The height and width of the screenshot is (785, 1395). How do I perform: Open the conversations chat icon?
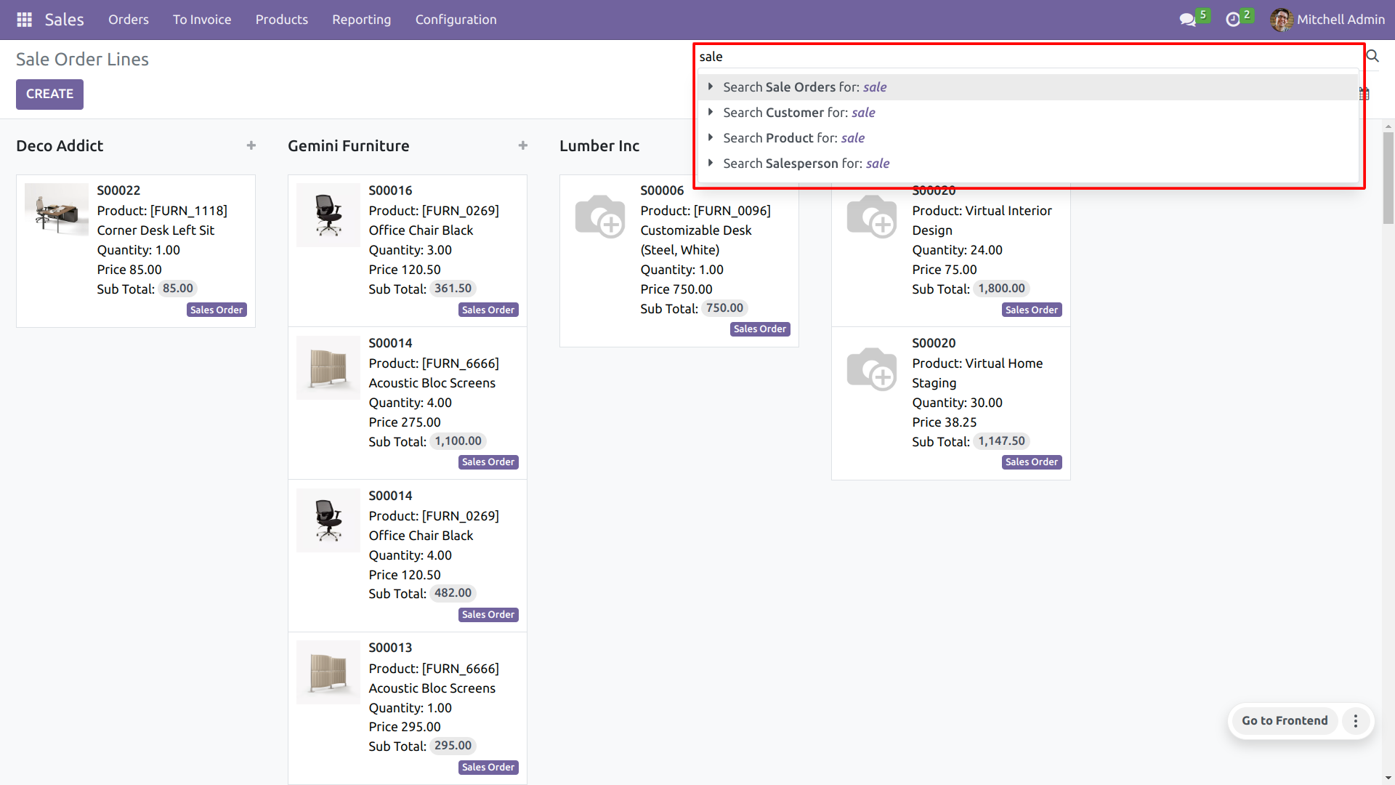[x=1187, y=20]
